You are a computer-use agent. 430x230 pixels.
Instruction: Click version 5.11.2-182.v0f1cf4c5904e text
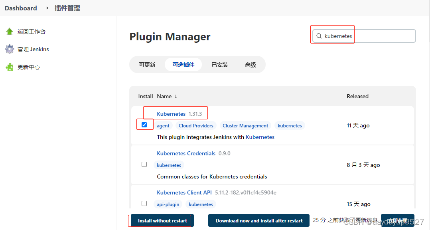(x=246, y=193)
